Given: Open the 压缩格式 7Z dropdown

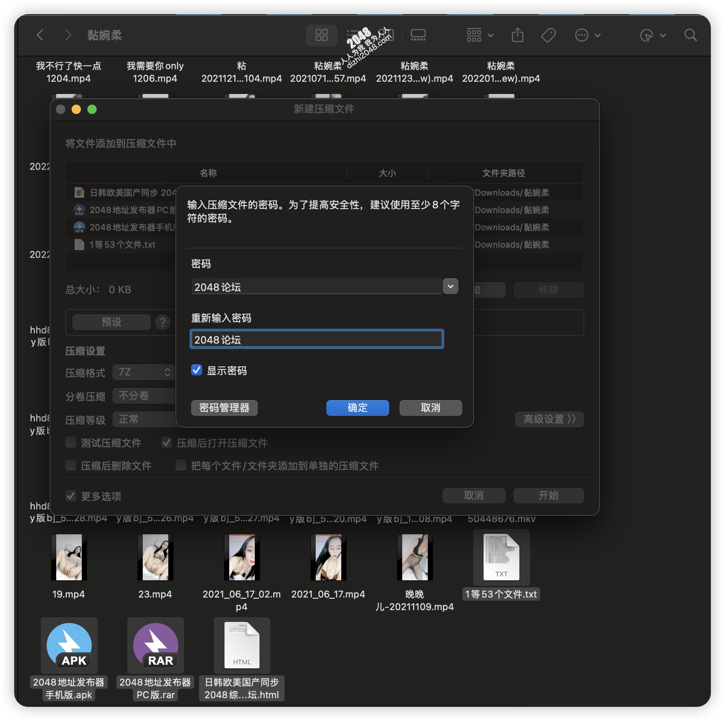Looking at the screenshot, I should (x=144, y=372).
